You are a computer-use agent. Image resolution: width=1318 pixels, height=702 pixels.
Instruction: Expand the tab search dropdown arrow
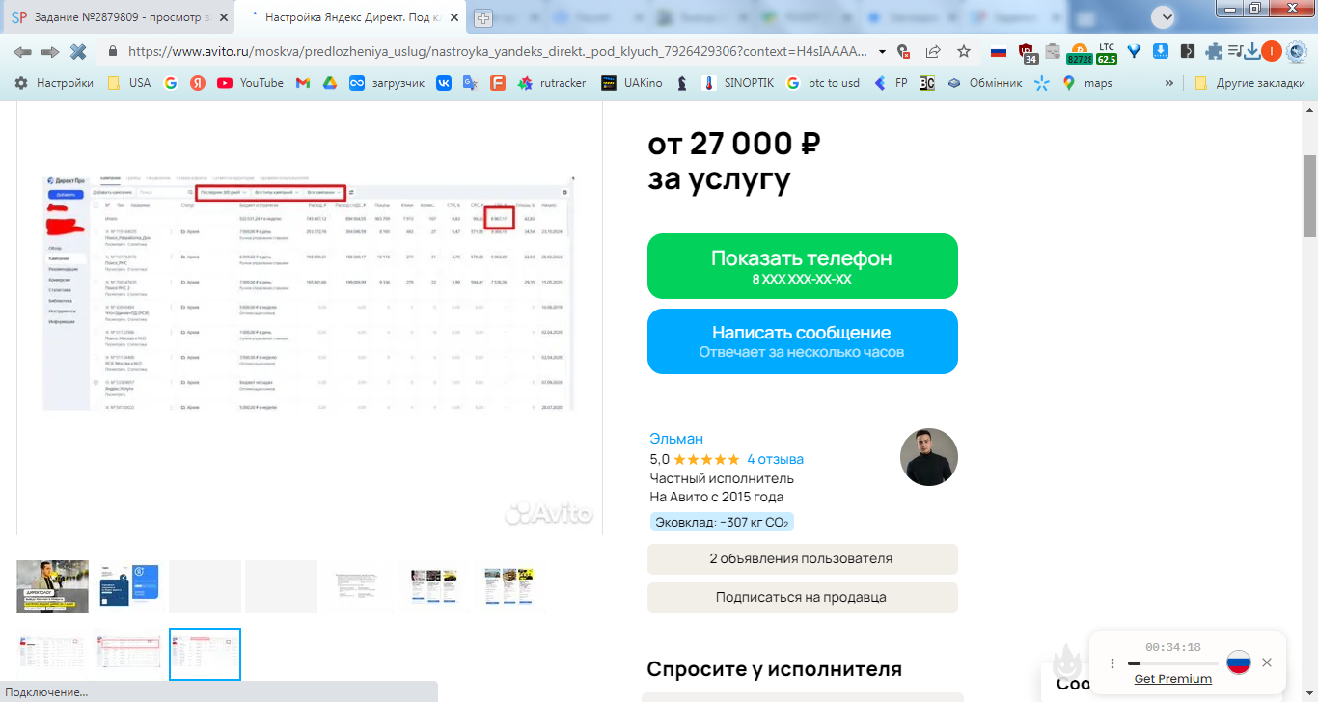pyautogui.click(x=1166, y=16)
